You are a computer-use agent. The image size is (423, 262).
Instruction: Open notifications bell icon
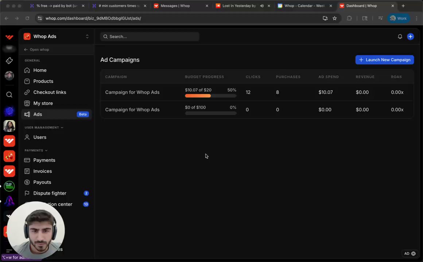point(400,37)
